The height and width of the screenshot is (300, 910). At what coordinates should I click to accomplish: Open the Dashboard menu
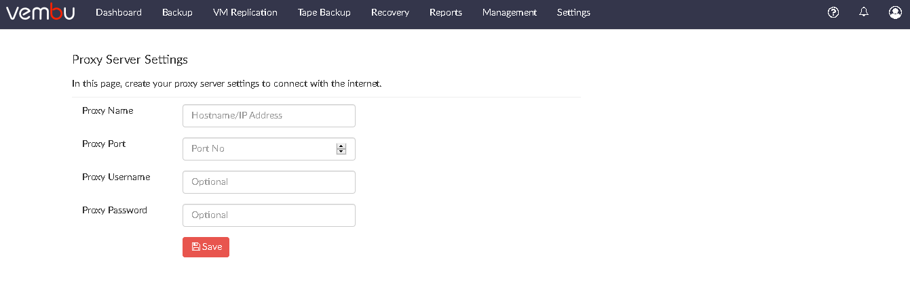119,12
